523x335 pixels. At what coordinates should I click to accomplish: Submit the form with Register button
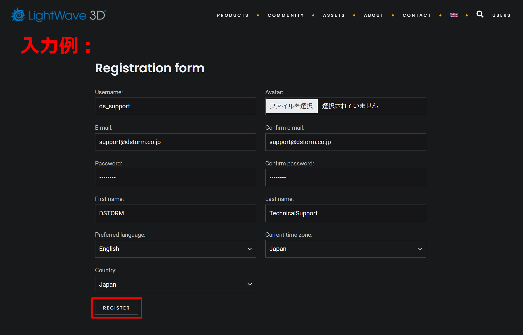117,308
